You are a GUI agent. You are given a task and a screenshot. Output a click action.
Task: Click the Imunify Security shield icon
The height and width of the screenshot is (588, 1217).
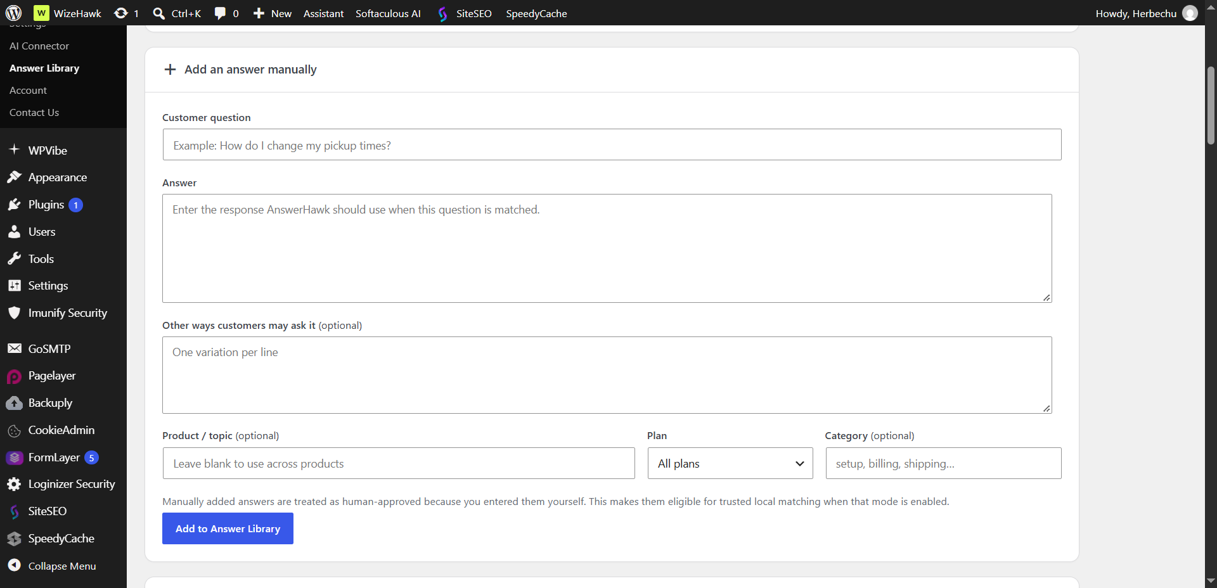(14, 312)
